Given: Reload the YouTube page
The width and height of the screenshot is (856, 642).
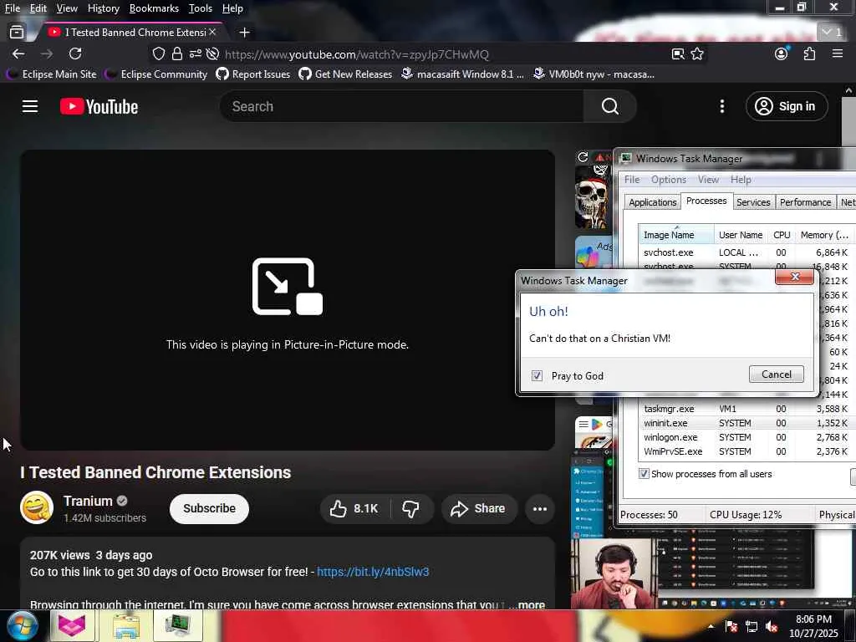Looking at the screenshot, I should click(75, 53).
